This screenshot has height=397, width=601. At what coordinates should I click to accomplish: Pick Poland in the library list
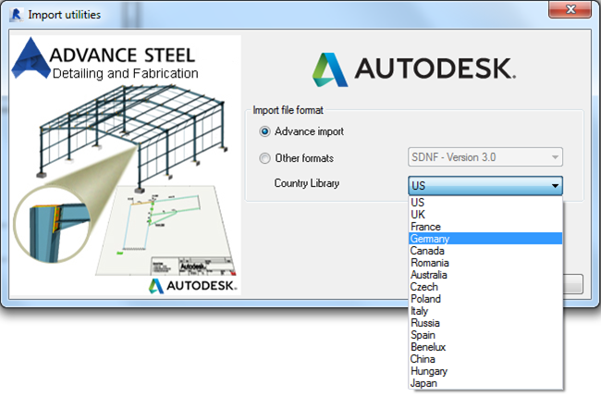click(x=485, y=299)
